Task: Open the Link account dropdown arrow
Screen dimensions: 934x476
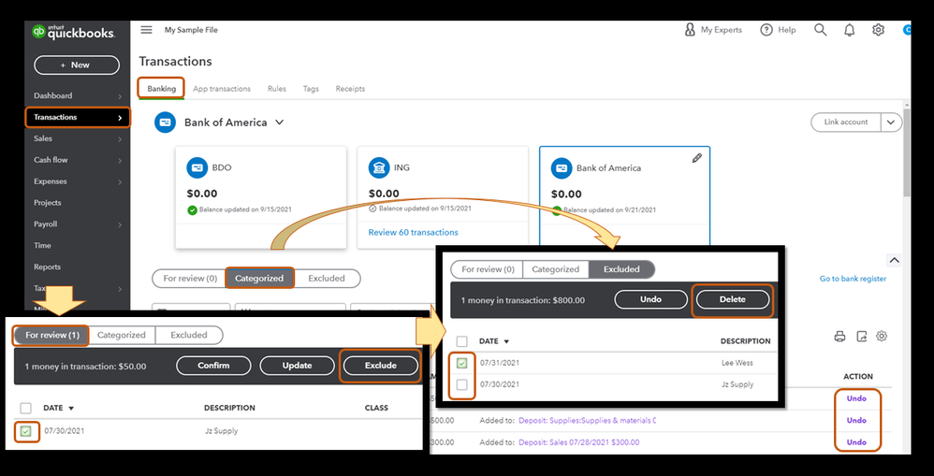Action: (891, 122)
